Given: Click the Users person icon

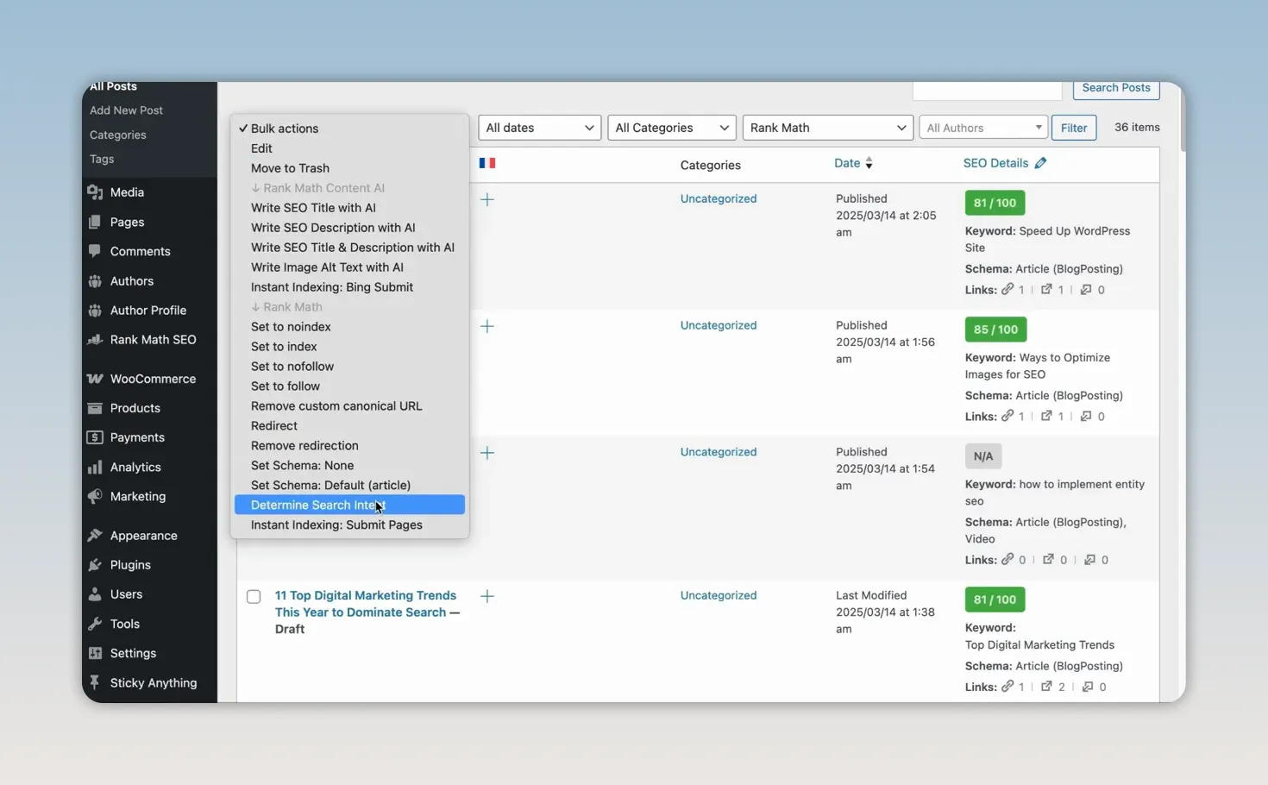Looking at the screenshot, I should pos(95,594).
